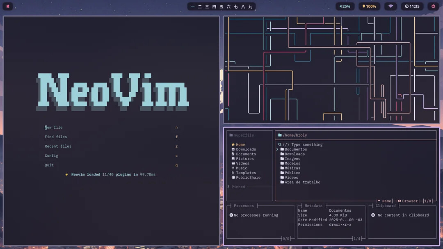This screenshot has width=443, height=249.
Task: Click the Pictures icon in superfile sidebar
Action: 233,159
